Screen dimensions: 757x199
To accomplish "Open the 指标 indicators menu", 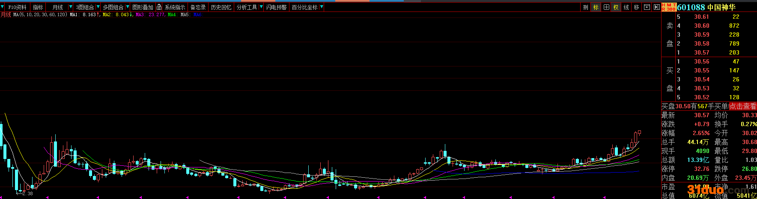I will point(38,7).
